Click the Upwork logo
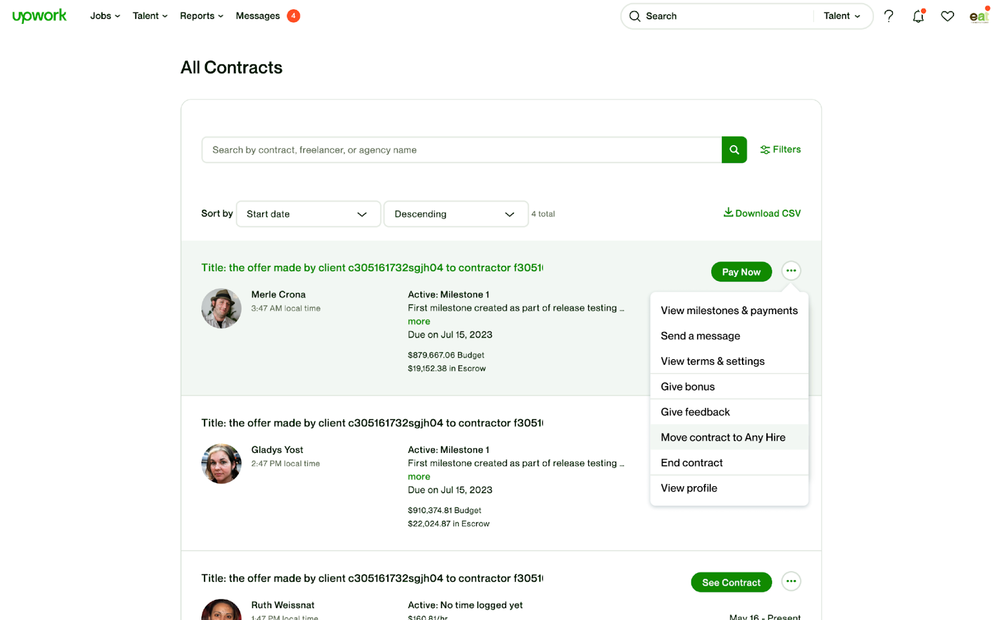This screenshot has width=1001, height=620. [39, 16]
